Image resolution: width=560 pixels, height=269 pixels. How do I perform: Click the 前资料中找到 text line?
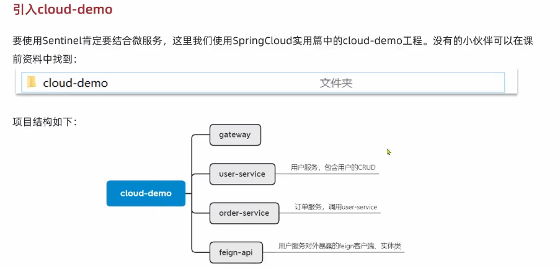click(45, 60)
